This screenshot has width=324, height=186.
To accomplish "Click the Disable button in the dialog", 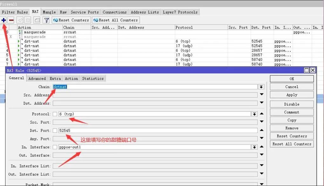I will (x=291, y=104).
